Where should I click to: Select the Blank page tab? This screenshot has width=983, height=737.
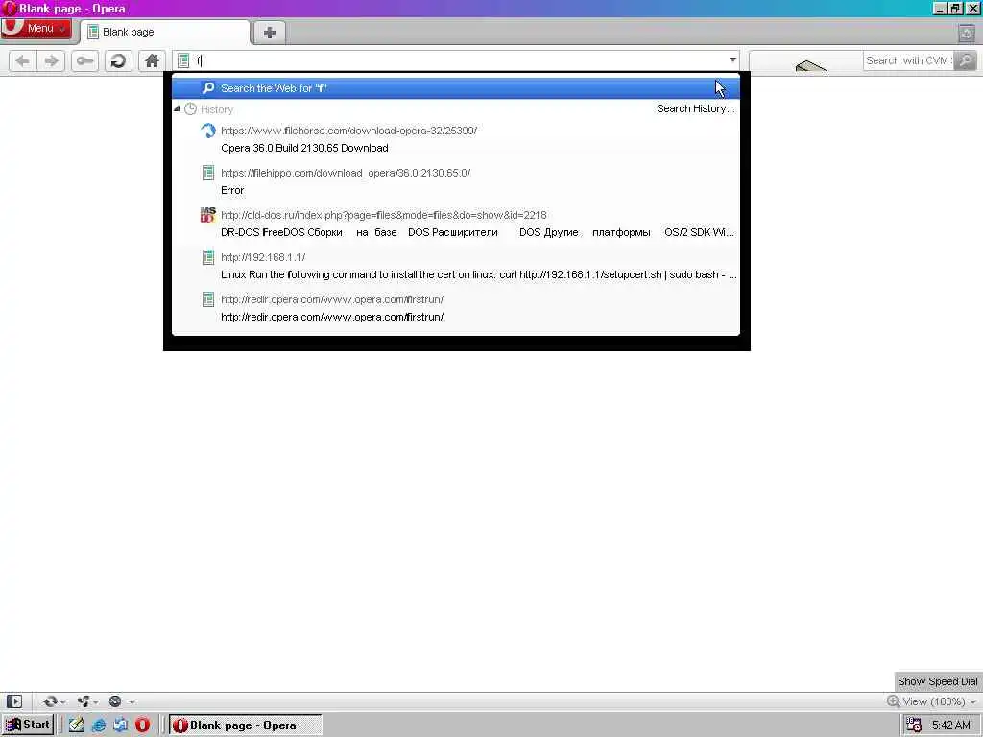click(165, 32)
